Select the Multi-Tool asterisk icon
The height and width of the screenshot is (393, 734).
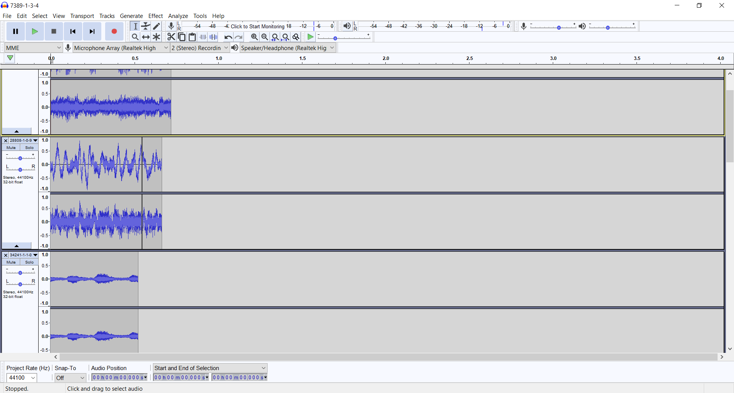[157, 37]
